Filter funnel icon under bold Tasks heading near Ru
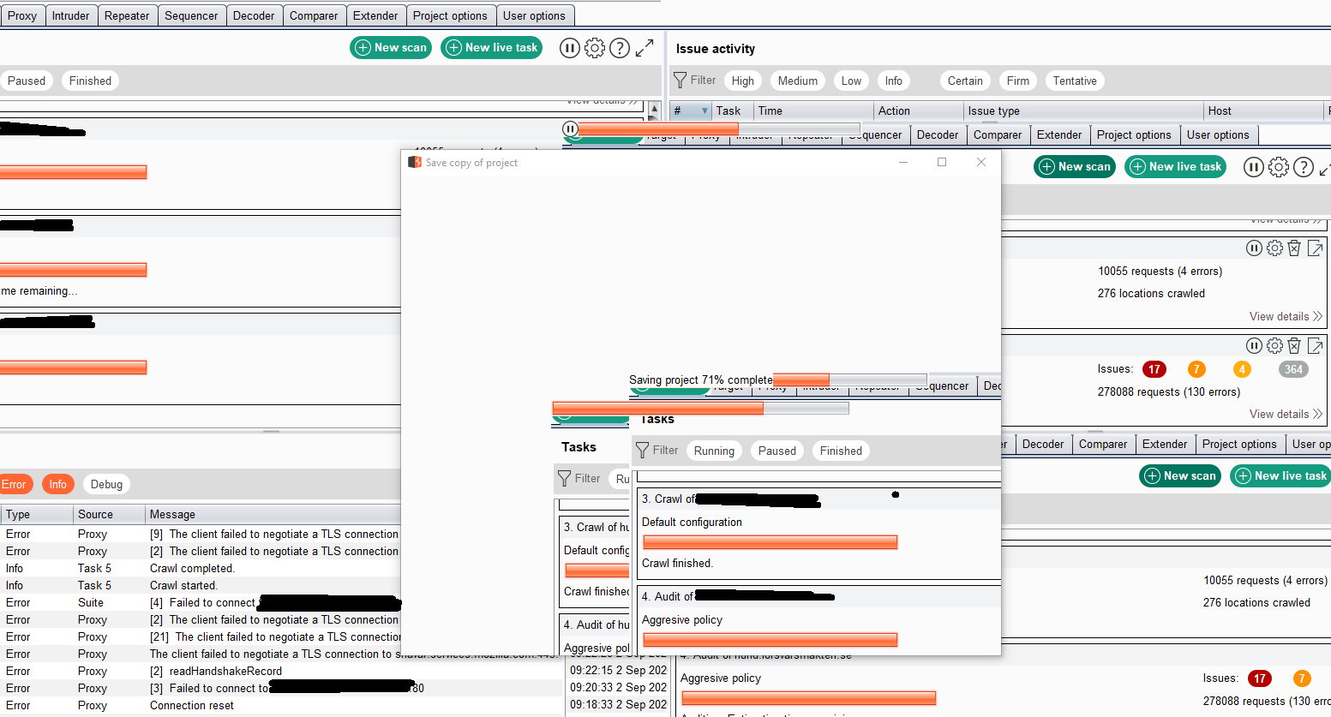 pyautogui.click(x=565, y=479)
